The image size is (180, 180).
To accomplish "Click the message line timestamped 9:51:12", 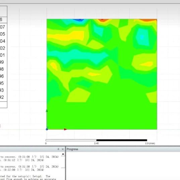I will (22, 160).
